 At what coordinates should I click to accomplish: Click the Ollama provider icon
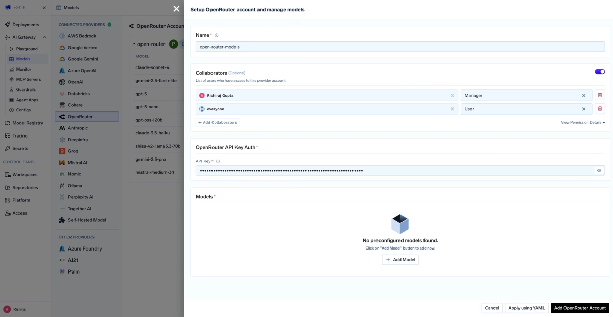tap(62, 186)
